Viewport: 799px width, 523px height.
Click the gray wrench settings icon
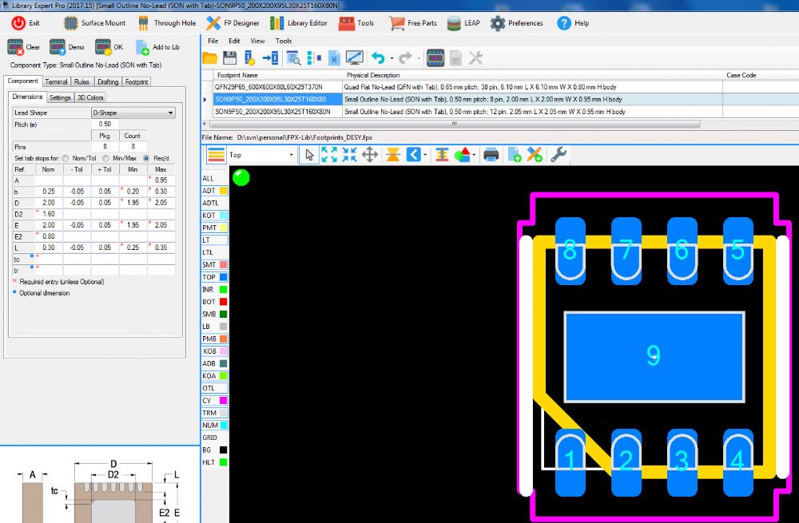click(x=559, y=155)
